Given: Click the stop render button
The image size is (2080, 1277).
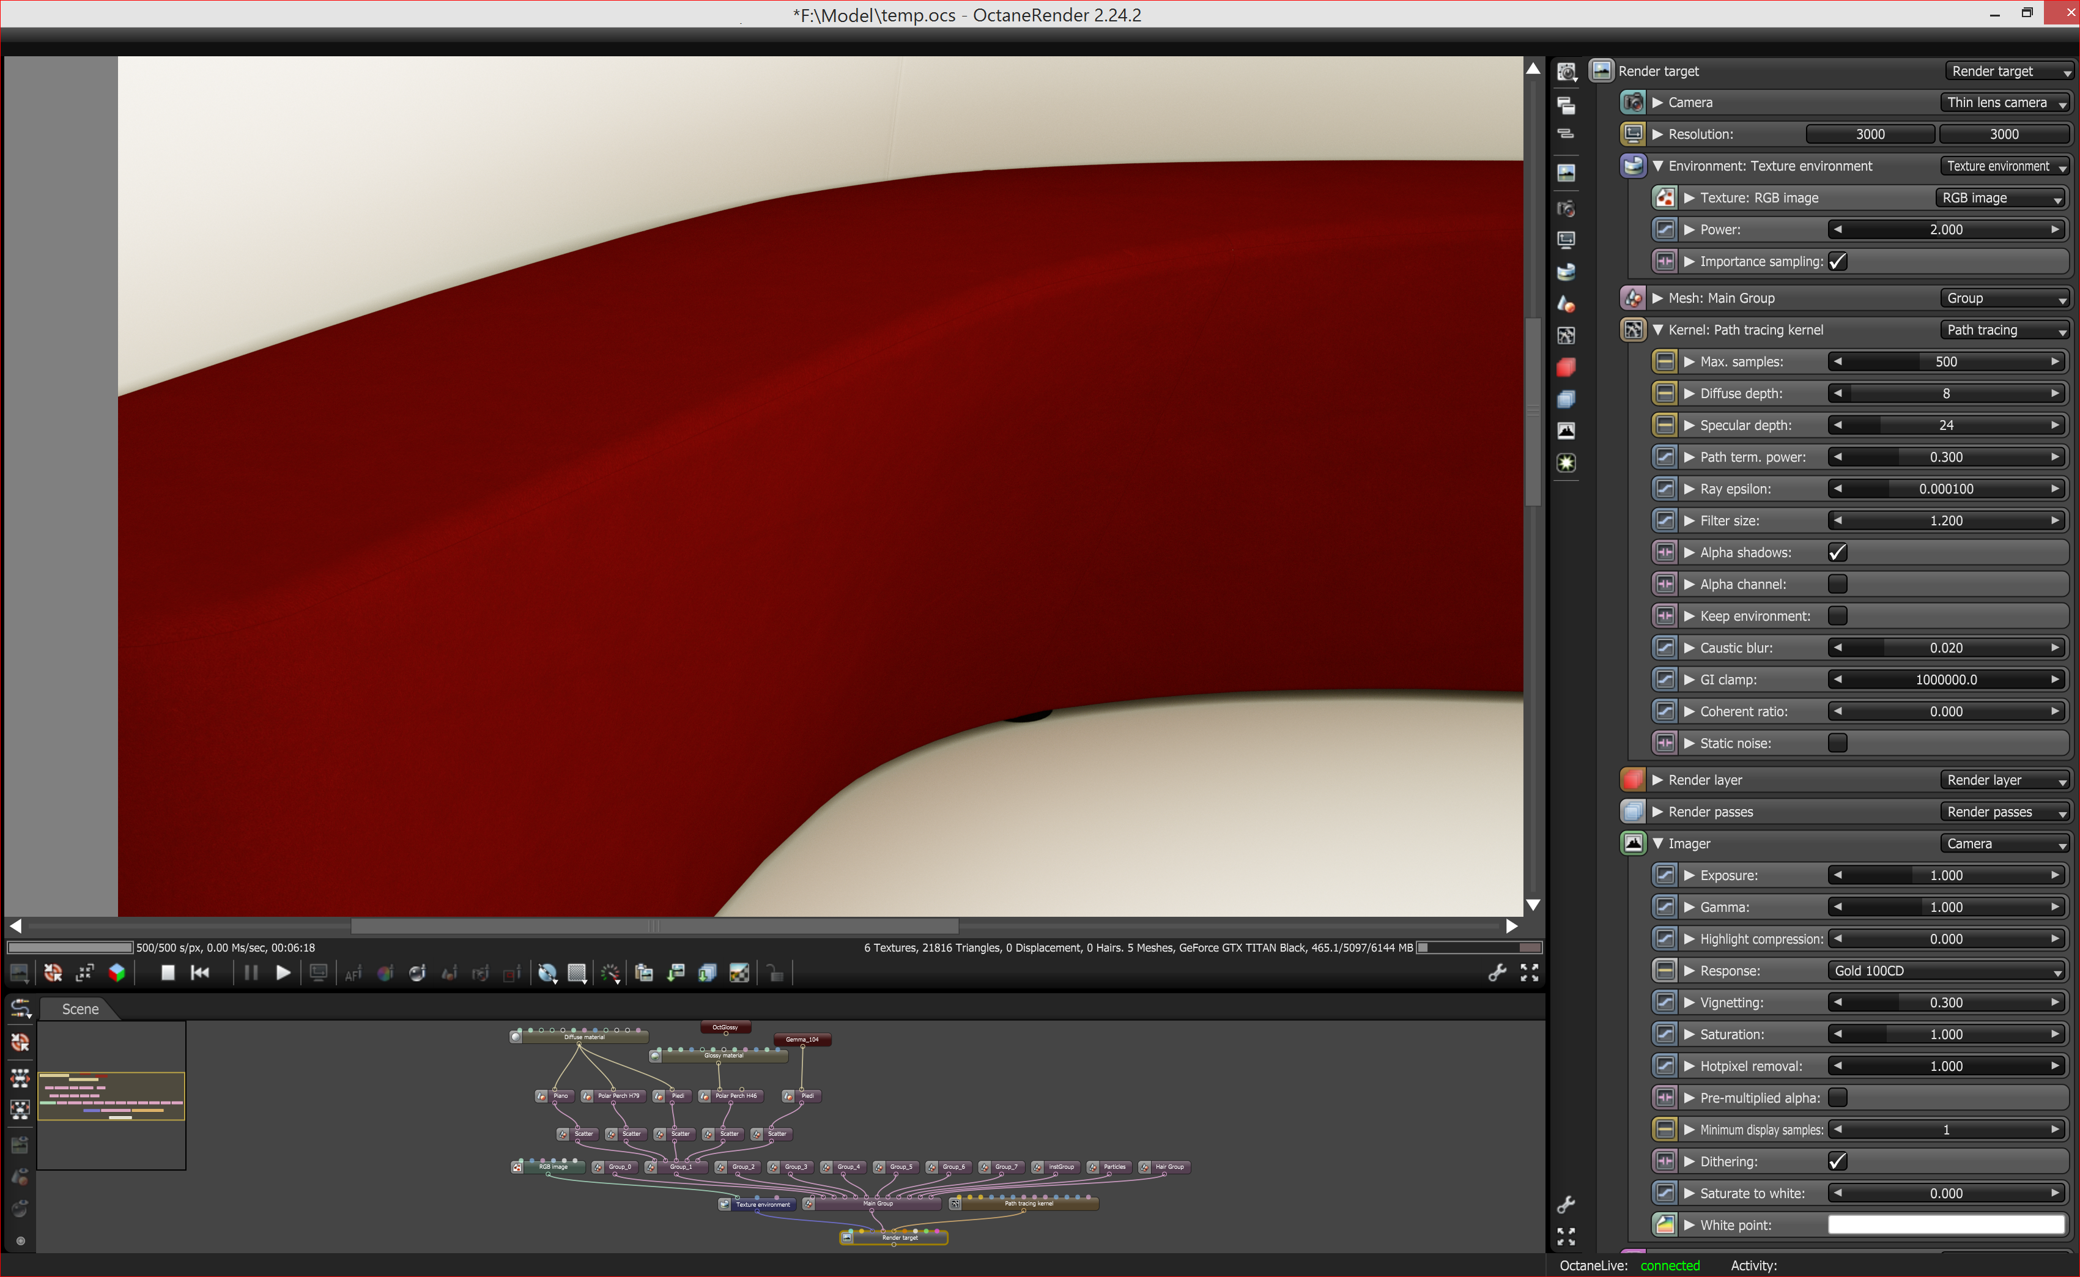Looking at the screenshot, I should pyautogui.click(x=168, y=973).
